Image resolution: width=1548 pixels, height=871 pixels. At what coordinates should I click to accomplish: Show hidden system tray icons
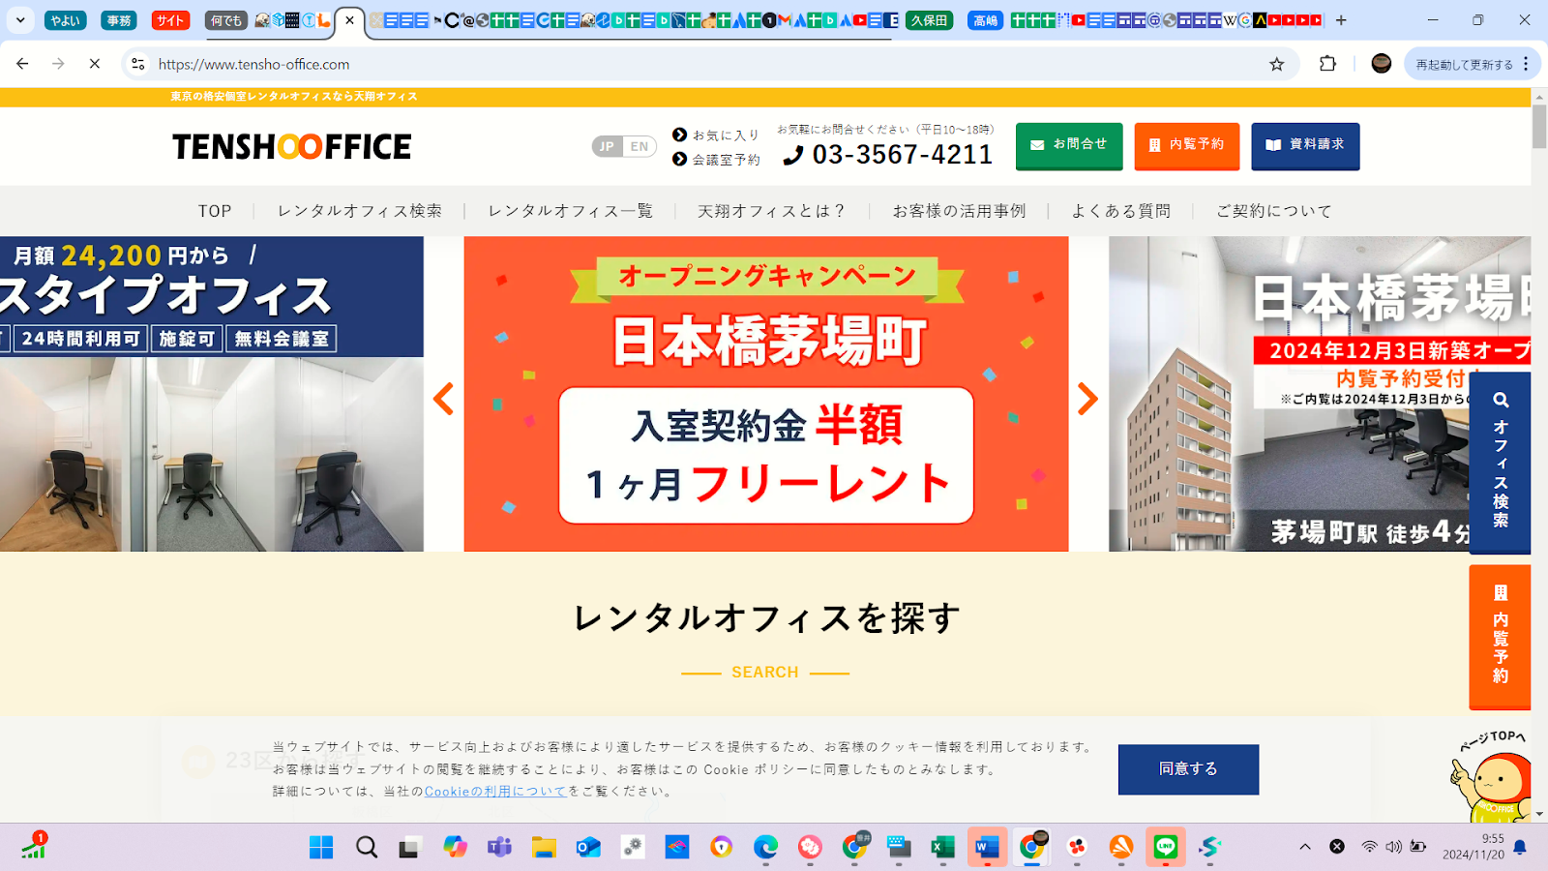pyautogui.click(x=1305, y=847)
